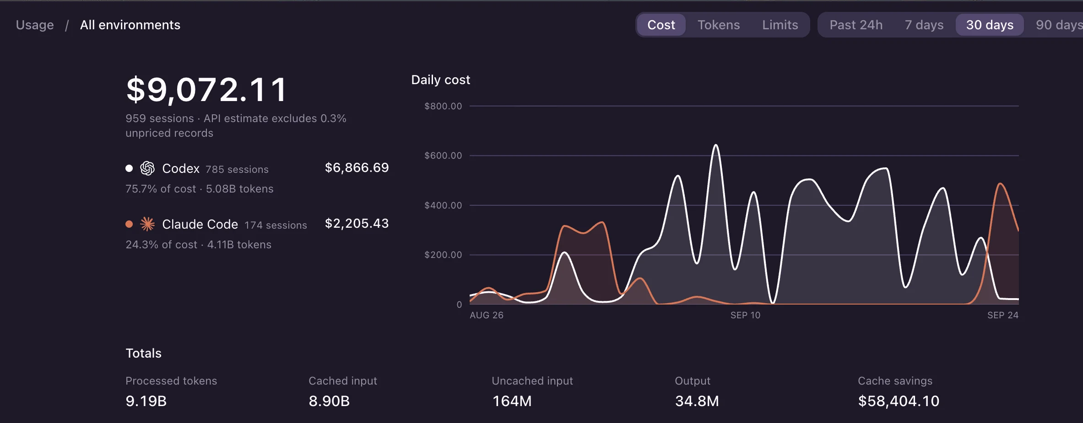Click the $400.00 axis label
The width and height of the screenshot is (1083, 423).
(443, 205)
